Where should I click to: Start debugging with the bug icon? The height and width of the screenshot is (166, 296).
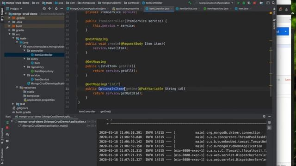click(x=244, y=3)
